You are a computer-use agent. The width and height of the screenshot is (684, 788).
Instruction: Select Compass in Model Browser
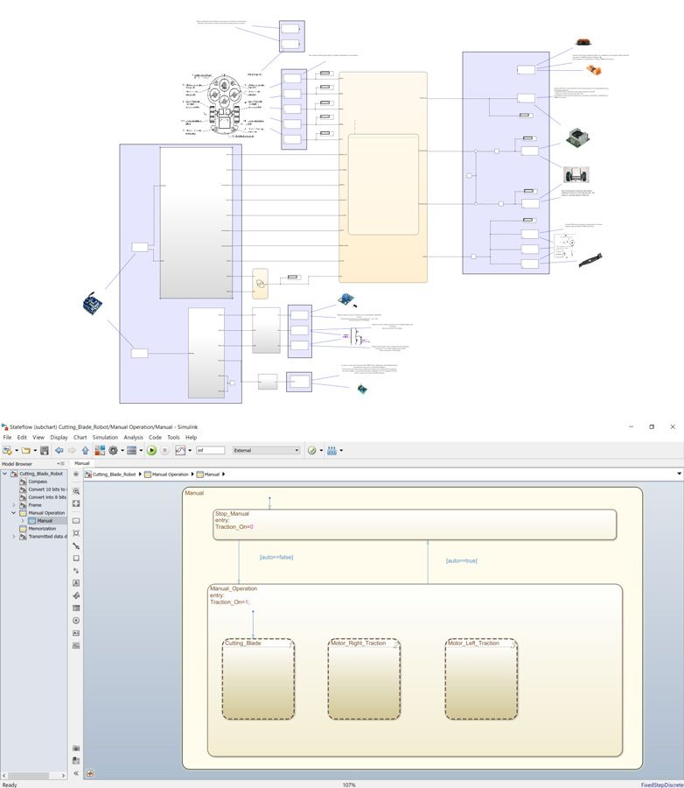(x=38, y=482)
